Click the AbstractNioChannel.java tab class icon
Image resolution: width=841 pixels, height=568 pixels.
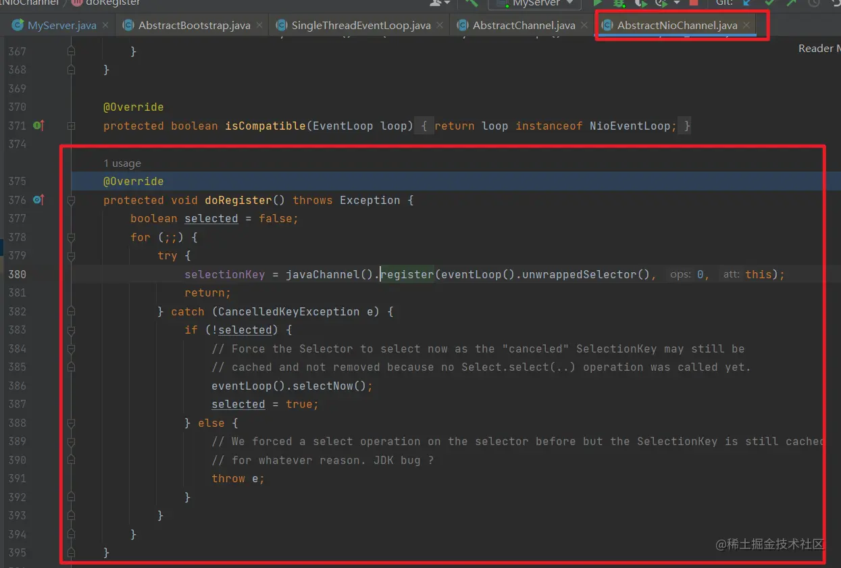coord(607,26)
